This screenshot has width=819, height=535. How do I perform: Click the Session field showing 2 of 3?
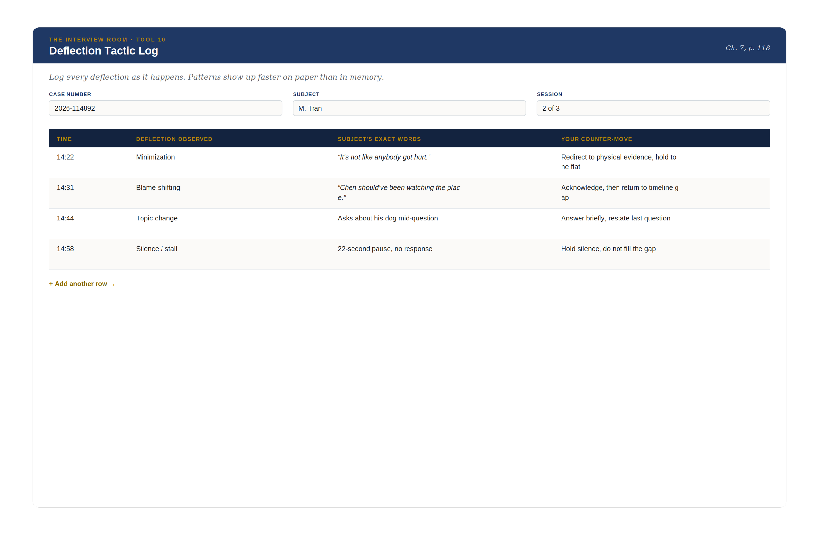[653, 108]
